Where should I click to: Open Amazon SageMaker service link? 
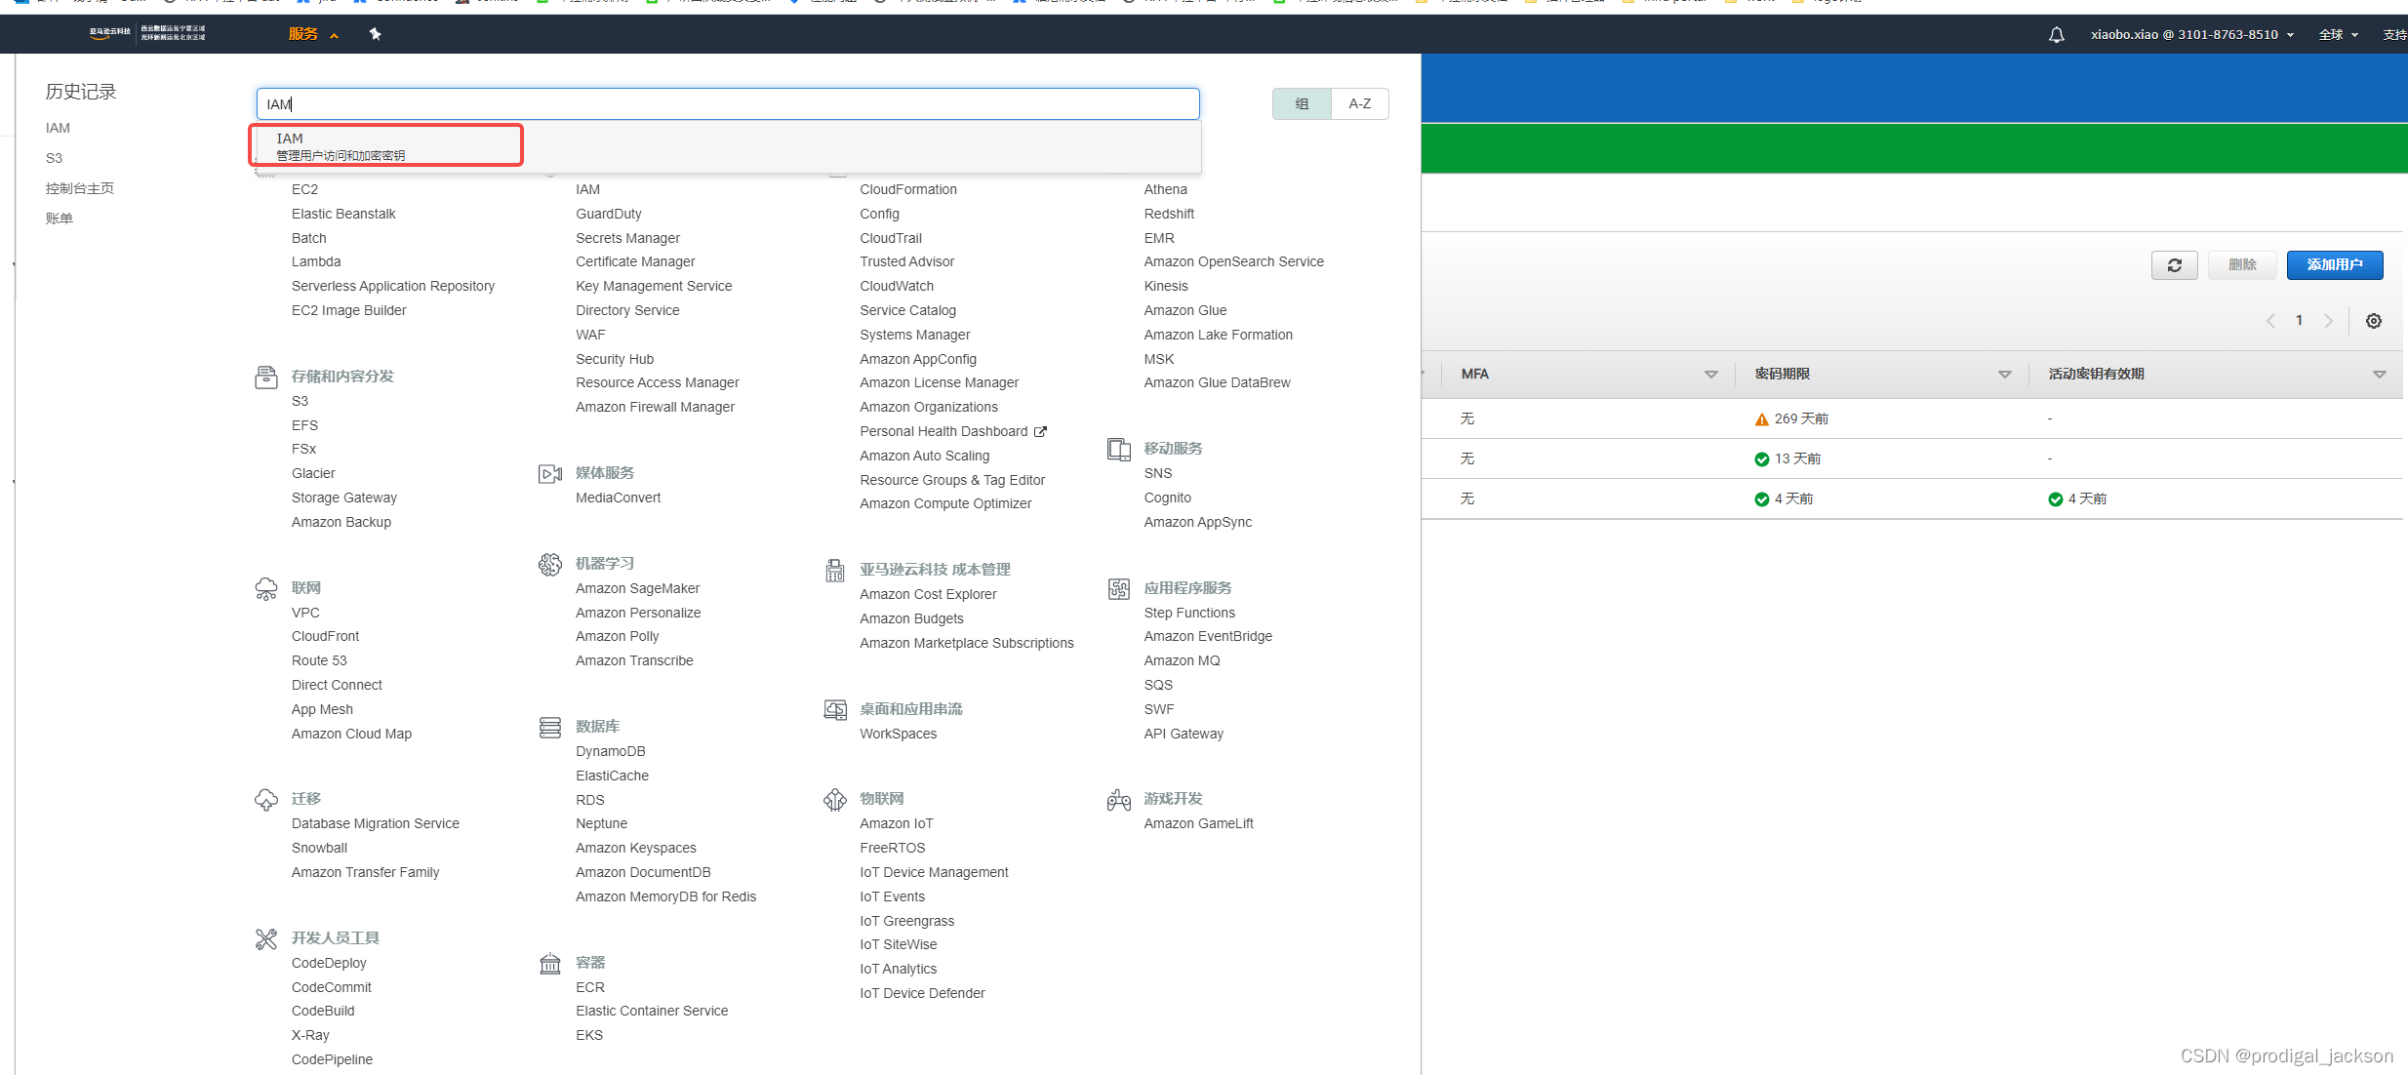pyautogui.click(x=637, y=588)
